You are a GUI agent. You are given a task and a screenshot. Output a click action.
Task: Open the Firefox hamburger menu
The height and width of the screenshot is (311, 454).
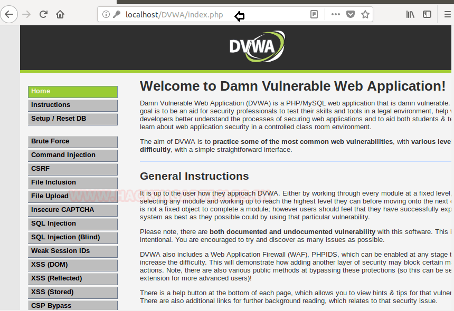[x=448, y=14]
